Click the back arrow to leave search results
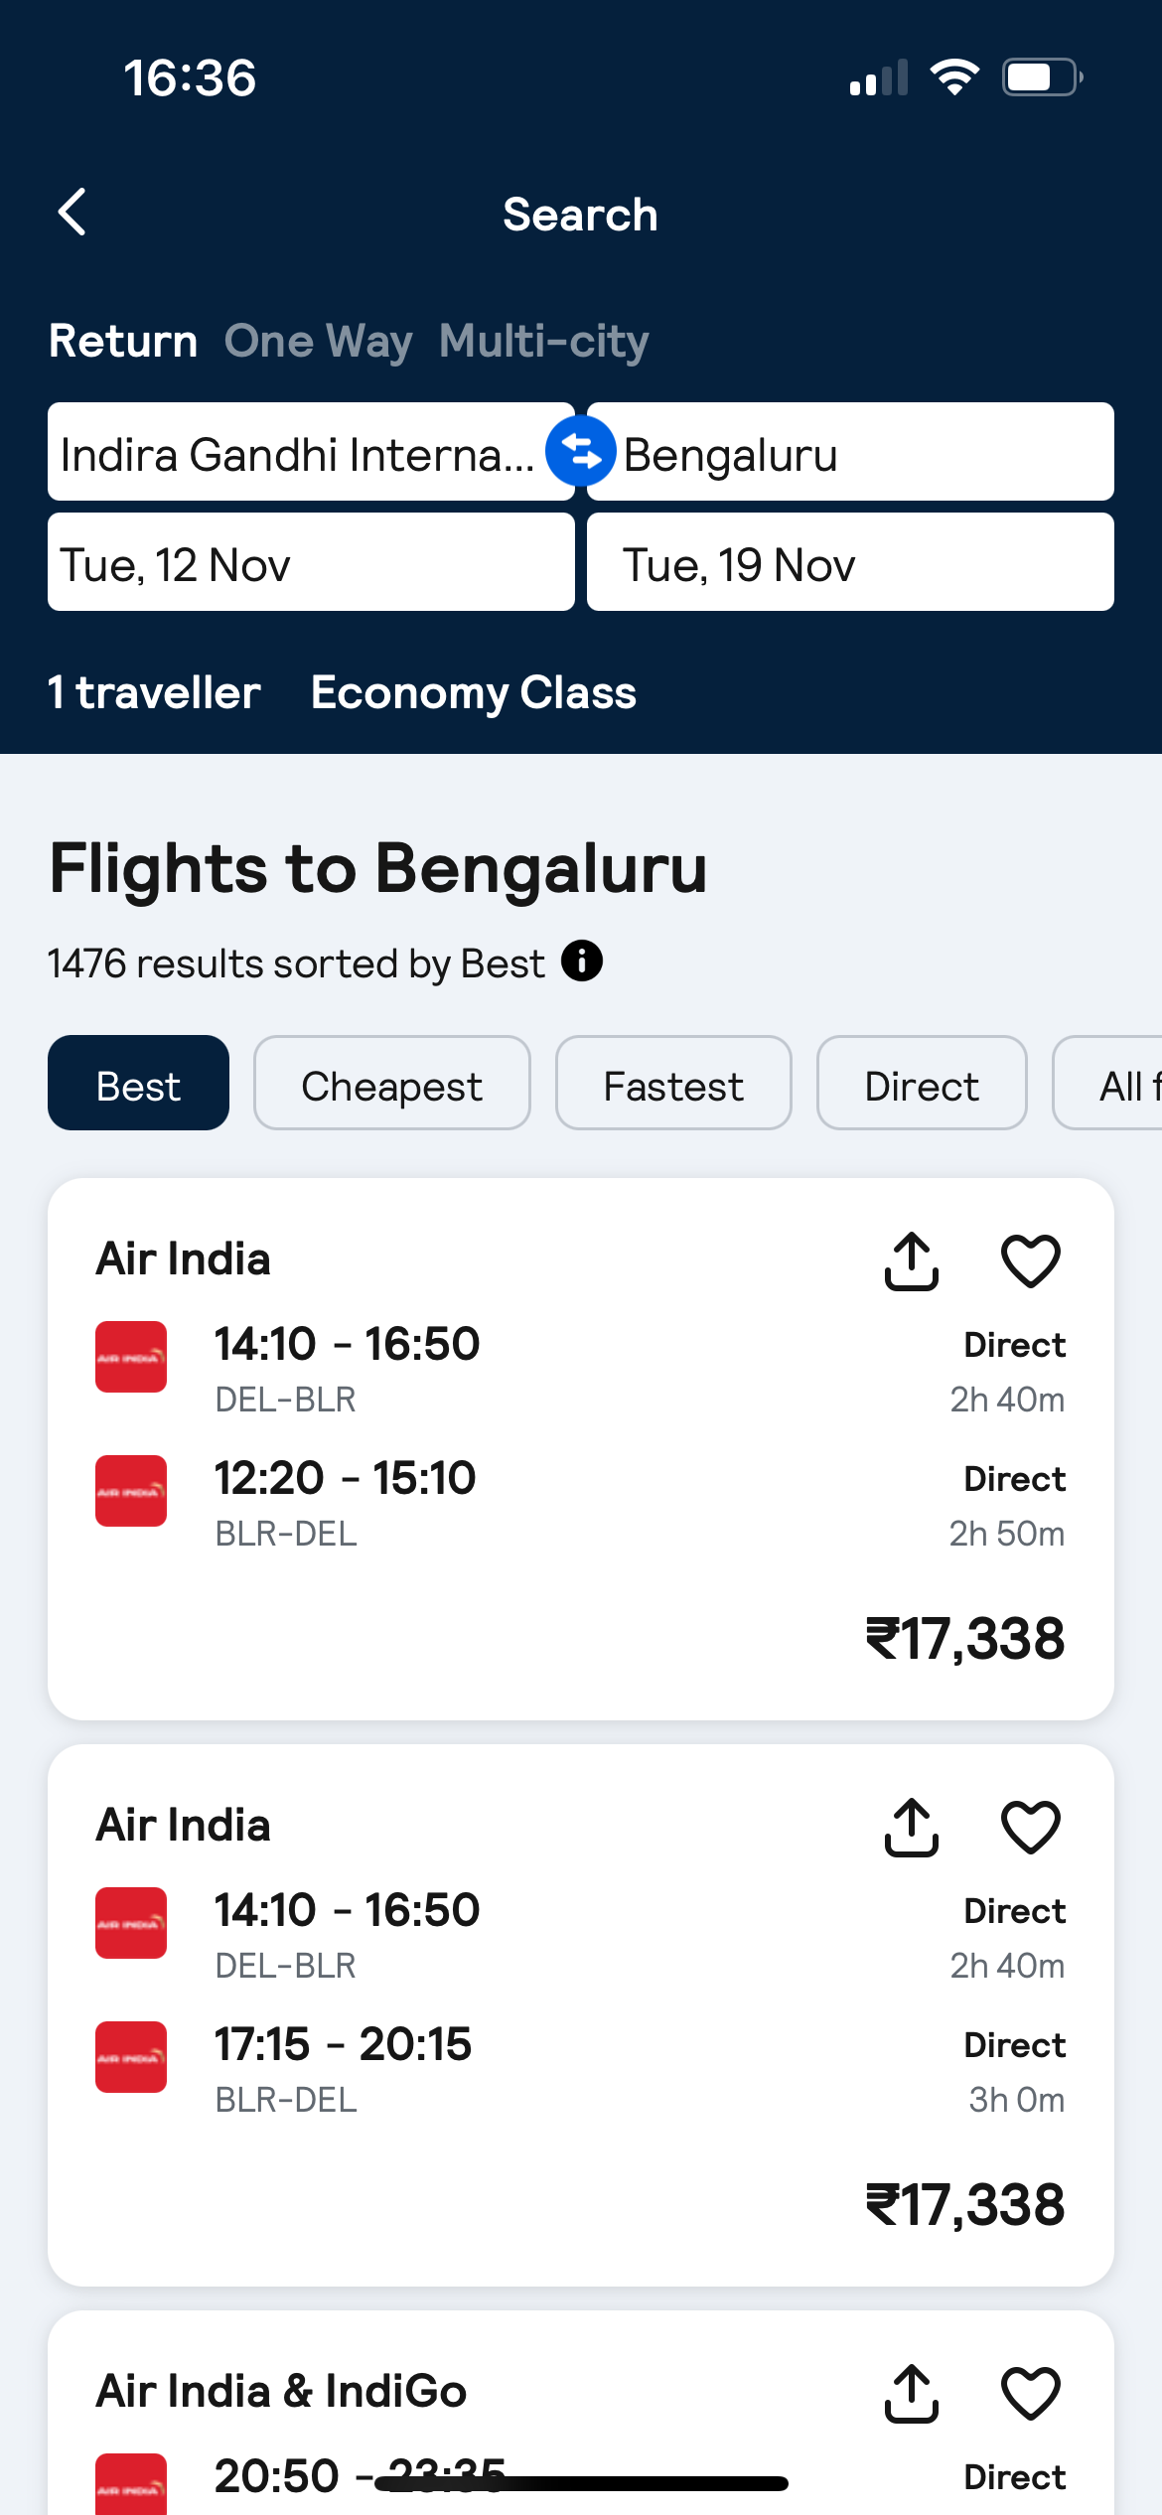The image size is (1162, 2515). coord(70,213)
